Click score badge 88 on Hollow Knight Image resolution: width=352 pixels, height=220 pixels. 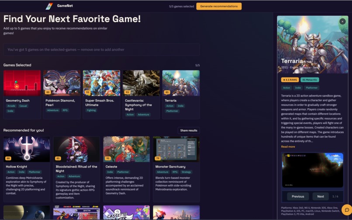pos(8,158)
